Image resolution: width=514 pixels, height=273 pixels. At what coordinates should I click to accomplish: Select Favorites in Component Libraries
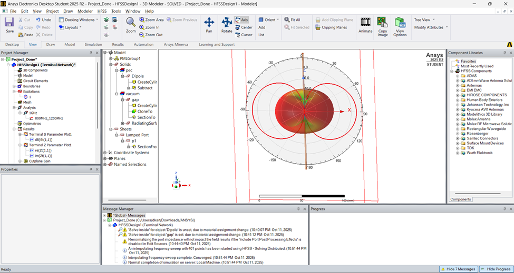[468, 61]
